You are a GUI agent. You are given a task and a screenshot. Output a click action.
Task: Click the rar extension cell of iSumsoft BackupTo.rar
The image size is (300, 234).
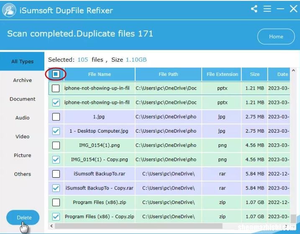click(x=222, y=174)
